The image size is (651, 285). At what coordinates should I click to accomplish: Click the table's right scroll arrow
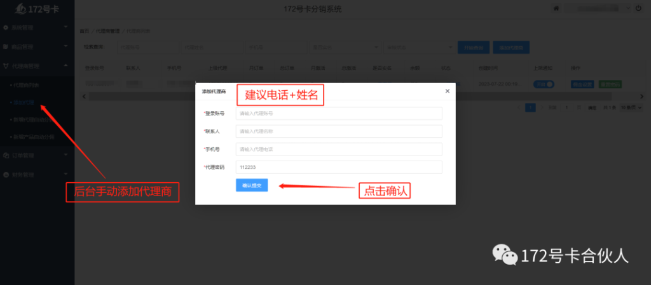(641, 96)
